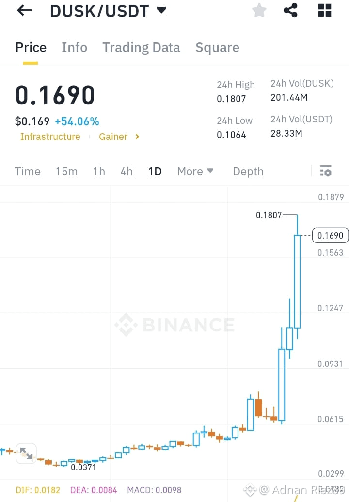The image size is (349, 502).
Task: Switch to the Info tab
Action: [x=74, y=48]
